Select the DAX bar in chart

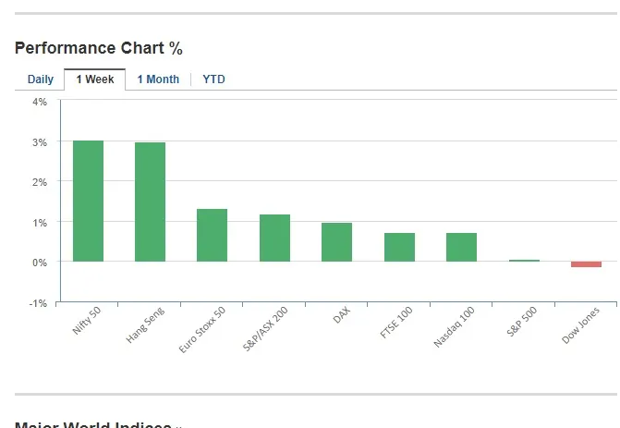336,242
